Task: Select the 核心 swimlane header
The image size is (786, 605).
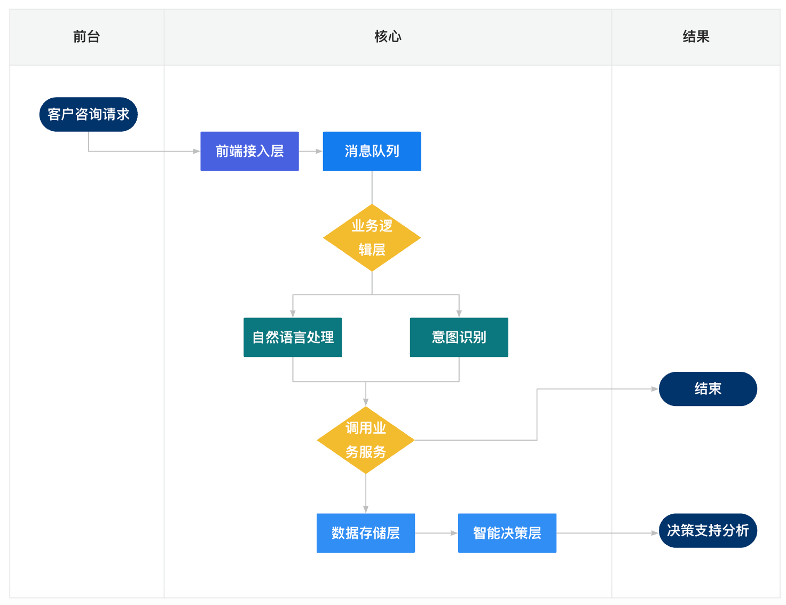Action: [388, 37]
